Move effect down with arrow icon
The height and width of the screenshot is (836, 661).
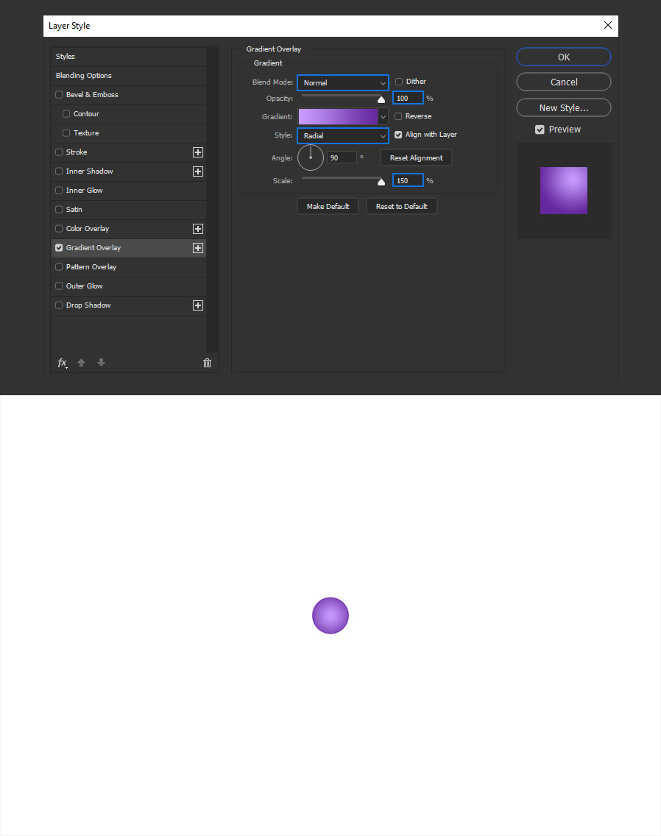(x=101, y=363)
